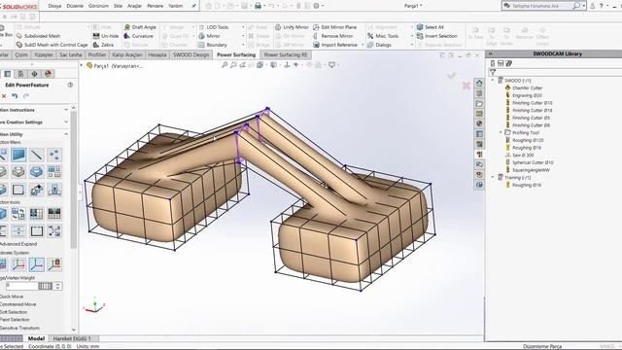Click the print icon in title toolbar
This screenshot has height=350, width=622.
(x=258, y=6)
